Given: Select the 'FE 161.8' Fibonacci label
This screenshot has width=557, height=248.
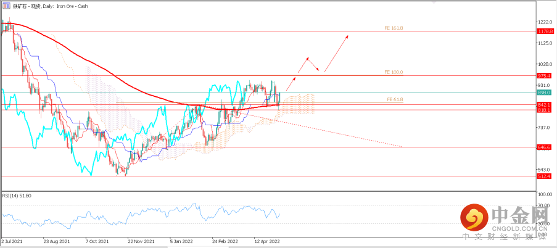Looking at the screenshot, I should click(394, 28).
